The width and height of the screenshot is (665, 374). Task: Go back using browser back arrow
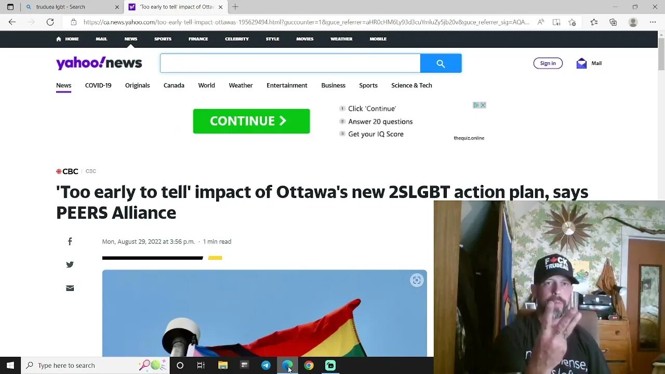point(12,22)
